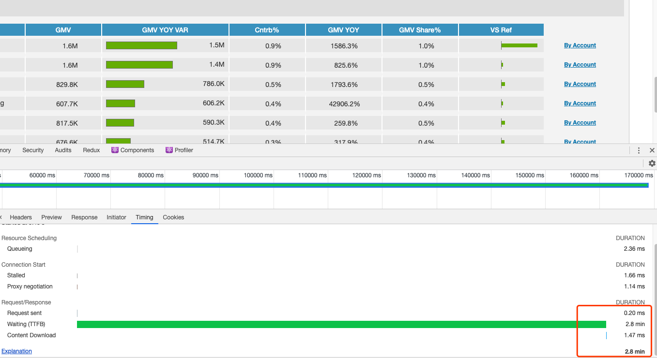Viewport: 657px width, 358px height.
Task: Switch to the Security panel tab
Action: coord(33,150)
